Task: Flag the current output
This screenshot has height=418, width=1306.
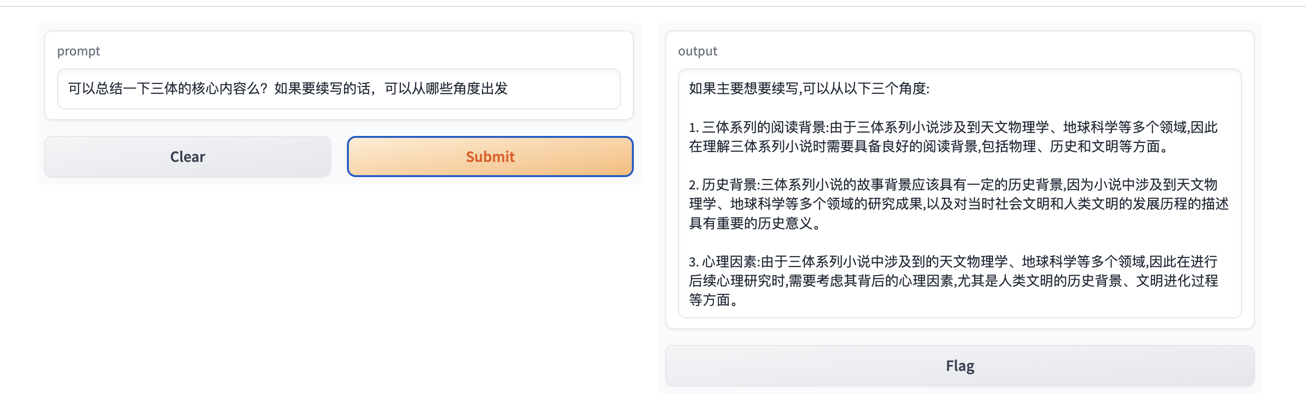Action: pos(959,366)
